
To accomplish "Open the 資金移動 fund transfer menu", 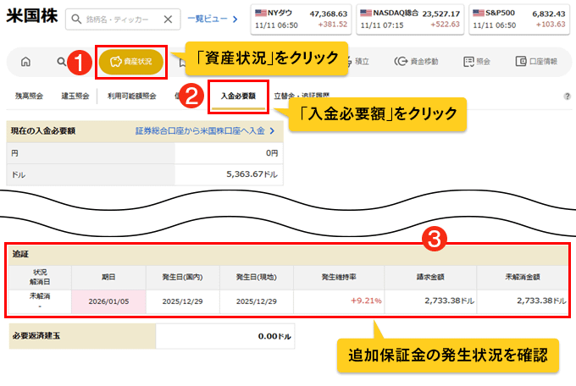I will [x=418, y=62].
